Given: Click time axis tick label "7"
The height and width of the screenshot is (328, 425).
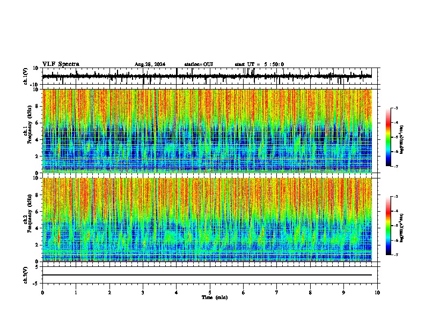Looking at the screenshot, I should [277, 293].
